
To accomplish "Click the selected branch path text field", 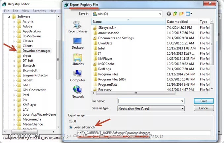I will click(x=143, y=133).
